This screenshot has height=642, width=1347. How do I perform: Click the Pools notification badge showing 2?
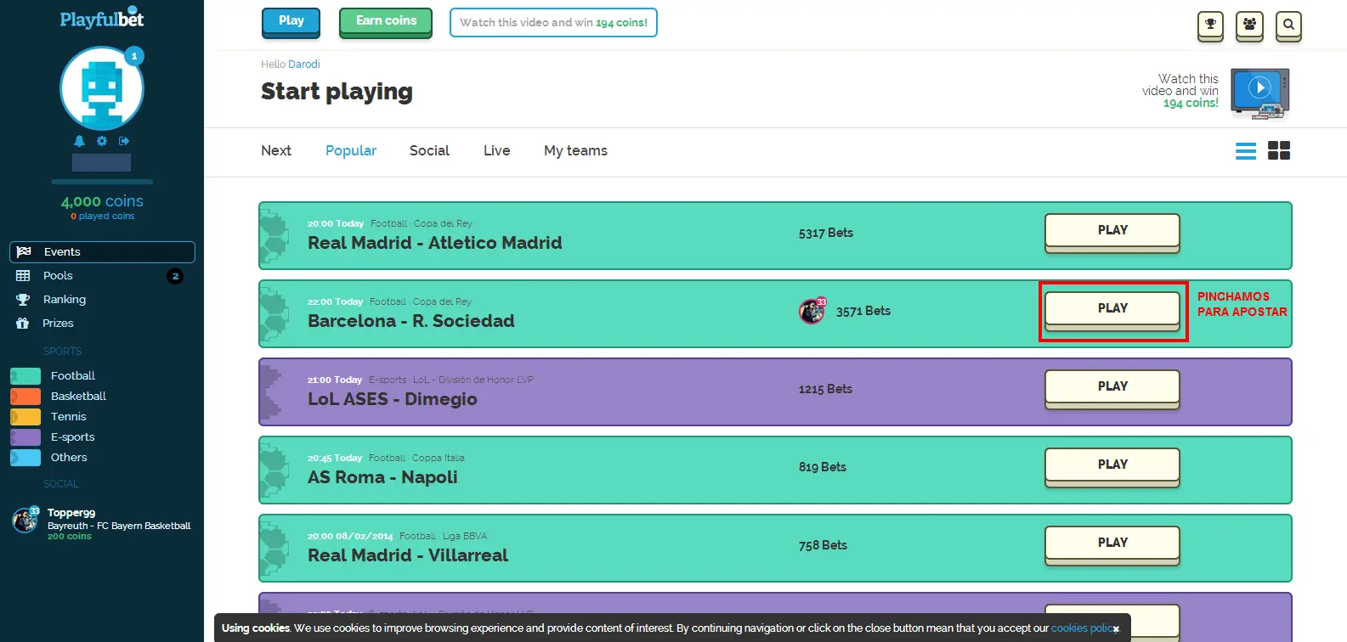click(175, 276)
